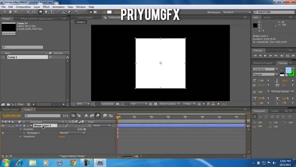Screen dimensions: 296x167
Task: Select the Brush tool
Action: pos(59,12)
